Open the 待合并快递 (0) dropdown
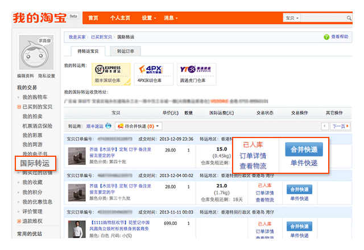 (x=139, y=126)
